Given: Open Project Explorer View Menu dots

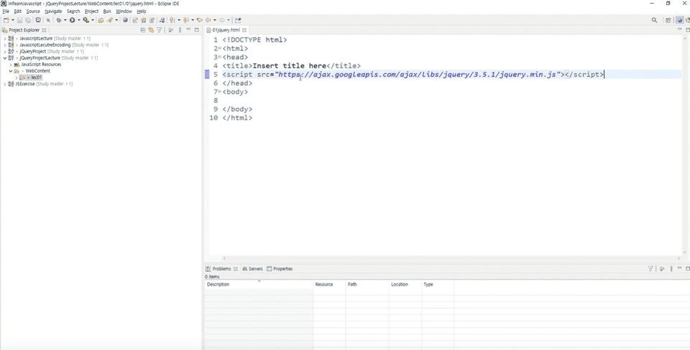Looking at the screenshot, I should pyautogui.click(x=180, y=30).
